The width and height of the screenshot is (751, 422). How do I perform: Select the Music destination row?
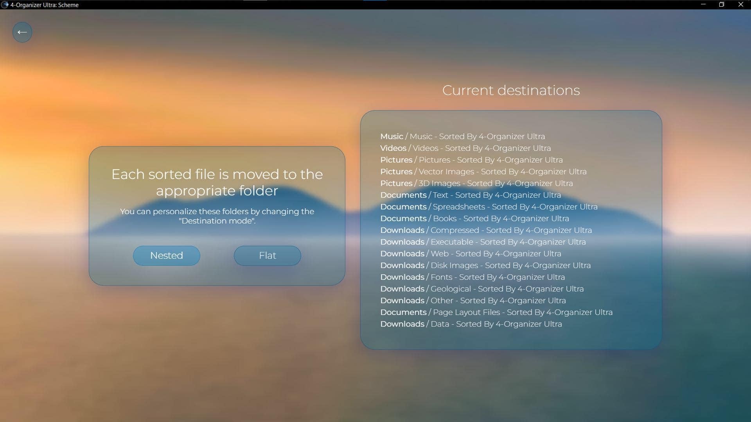pyautogui.click(x=463, y=136)
